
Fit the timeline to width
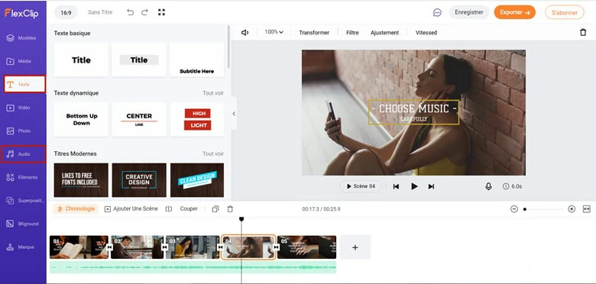(x=587, y=209)
